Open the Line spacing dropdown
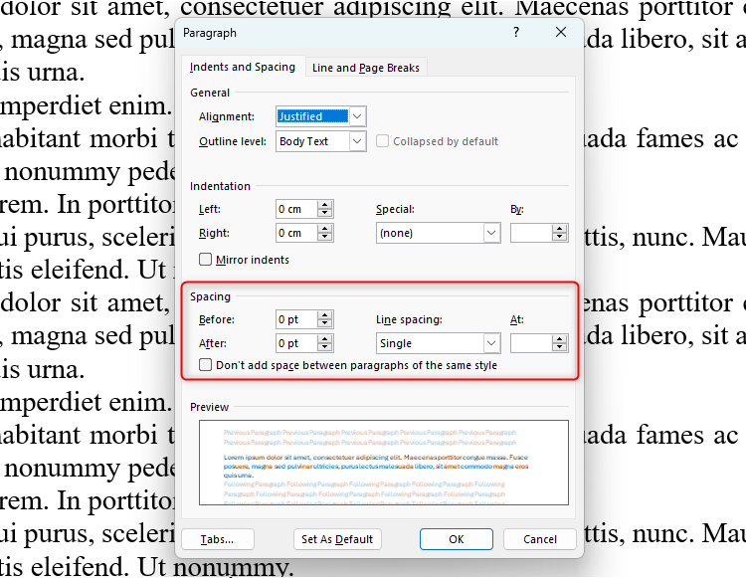Screen dimensions: 746x578 tap(491, 343)
